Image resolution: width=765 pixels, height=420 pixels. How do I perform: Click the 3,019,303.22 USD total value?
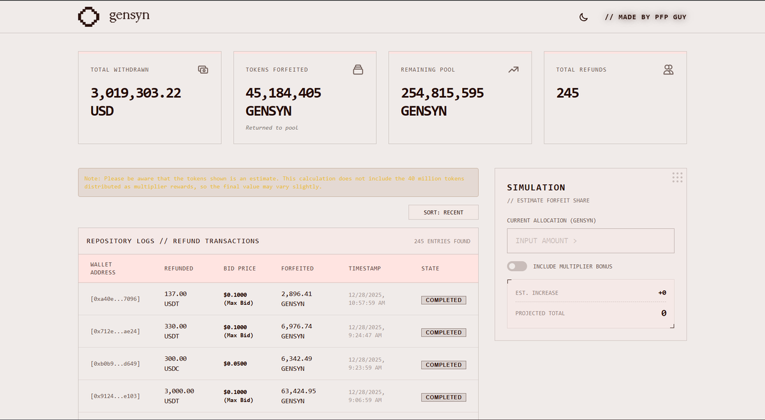pos(136,102)
